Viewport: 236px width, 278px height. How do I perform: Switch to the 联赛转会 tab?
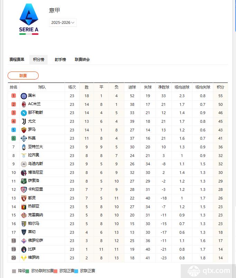82,59
